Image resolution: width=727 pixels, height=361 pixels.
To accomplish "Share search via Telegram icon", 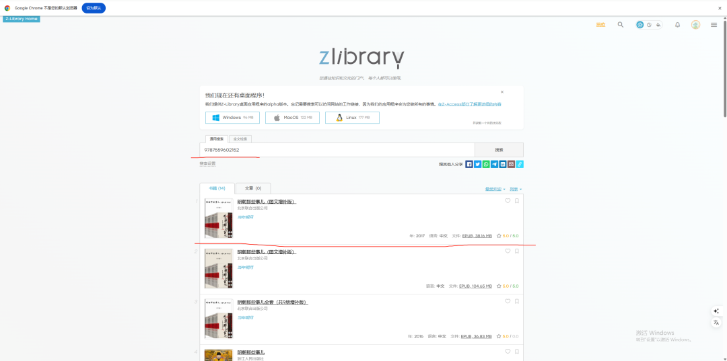I will (x=495, y=164).
